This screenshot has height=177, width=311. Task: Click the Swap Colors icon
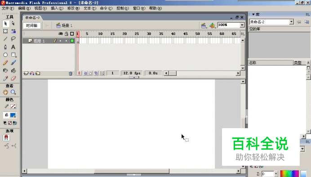pos(15,123)
